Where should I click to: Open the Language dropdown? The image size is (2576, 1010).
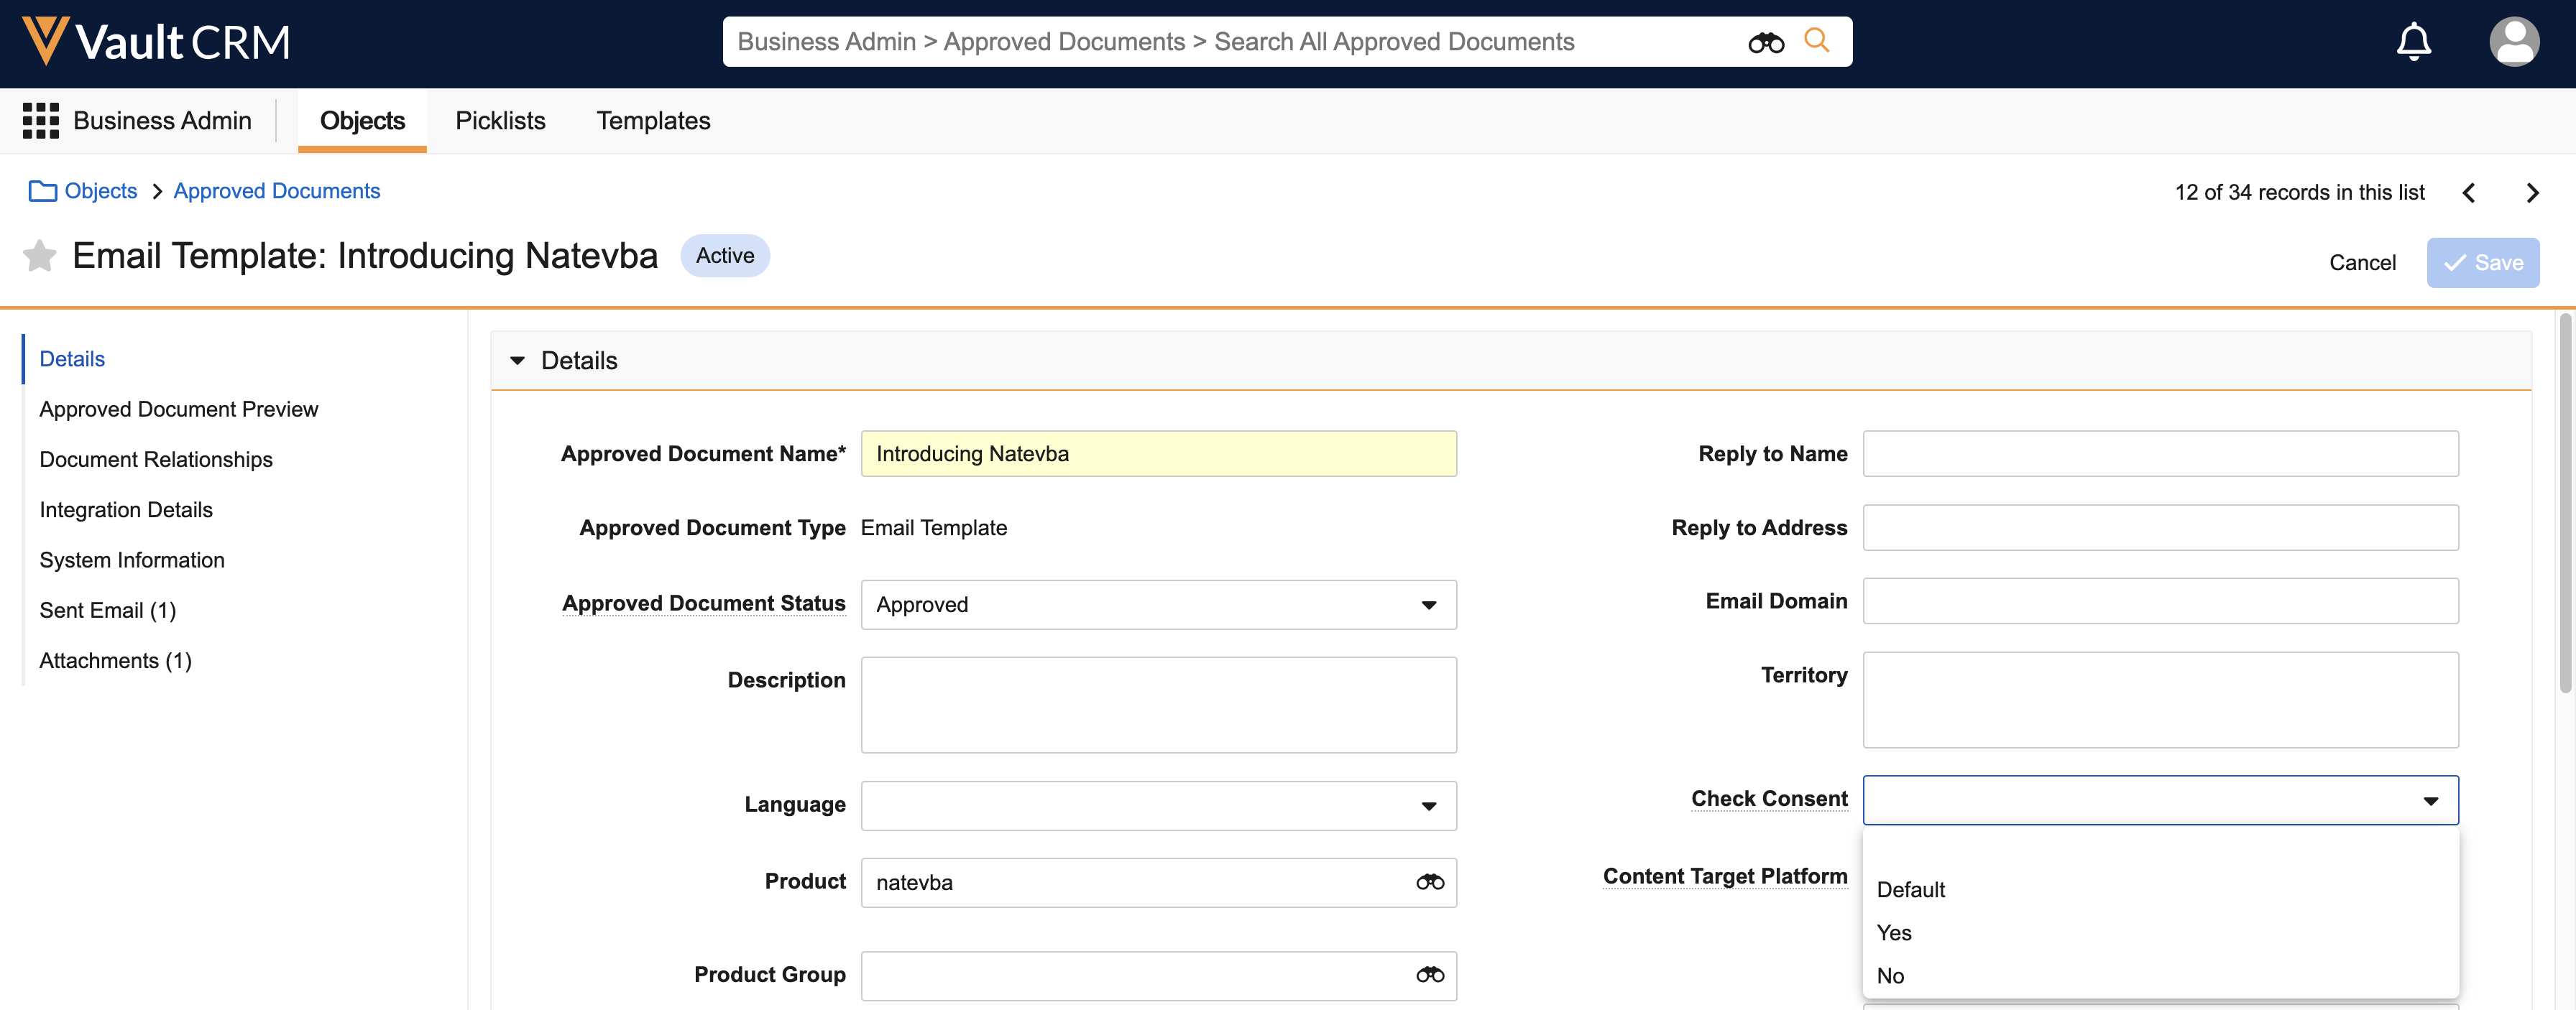[1158, 806]
